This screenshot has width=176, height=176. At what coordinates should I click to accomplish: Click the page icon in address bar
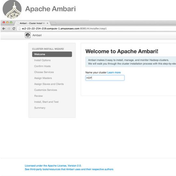pyautogui.click(x=20, y=29)
